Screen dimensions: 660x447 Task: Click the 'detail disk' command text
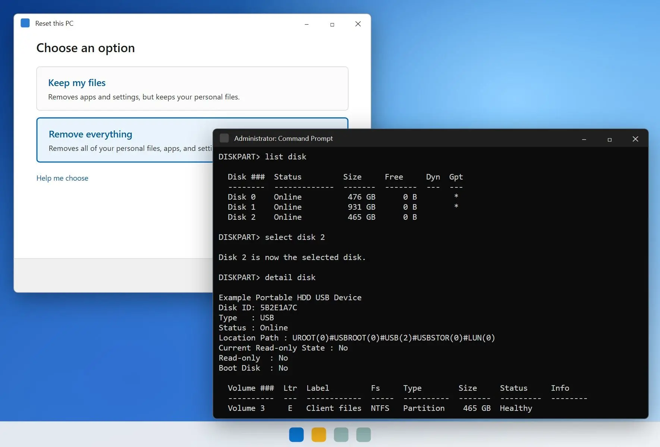290,278
